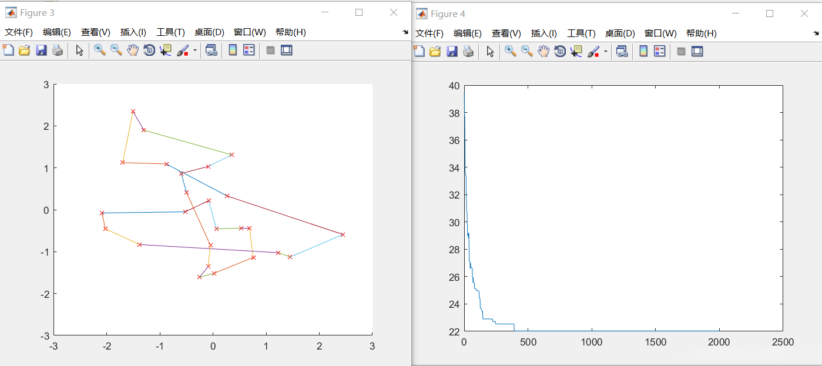Select Edit Plot arrow tool in Figure 3
Viewport: 822px width, 366px height.
coord(79,51)
